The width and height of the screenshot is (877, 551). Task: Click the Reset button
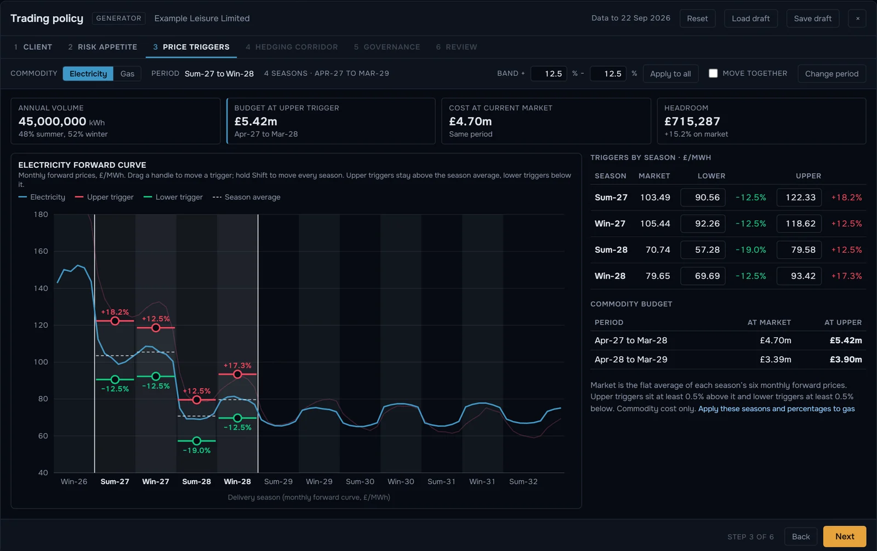697,18
